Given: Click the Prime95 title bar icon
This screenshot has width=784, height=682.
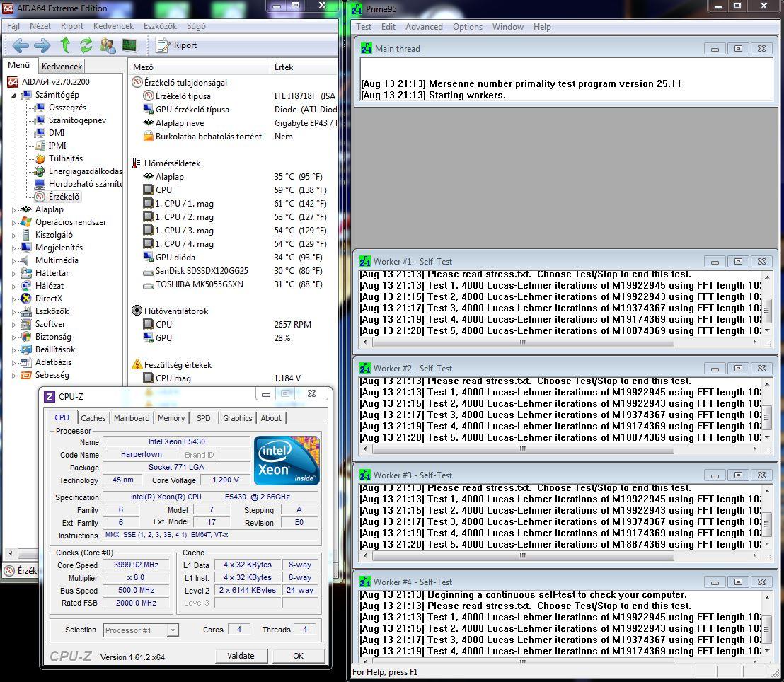Looking at the screenshot, I should pos(357,8).
